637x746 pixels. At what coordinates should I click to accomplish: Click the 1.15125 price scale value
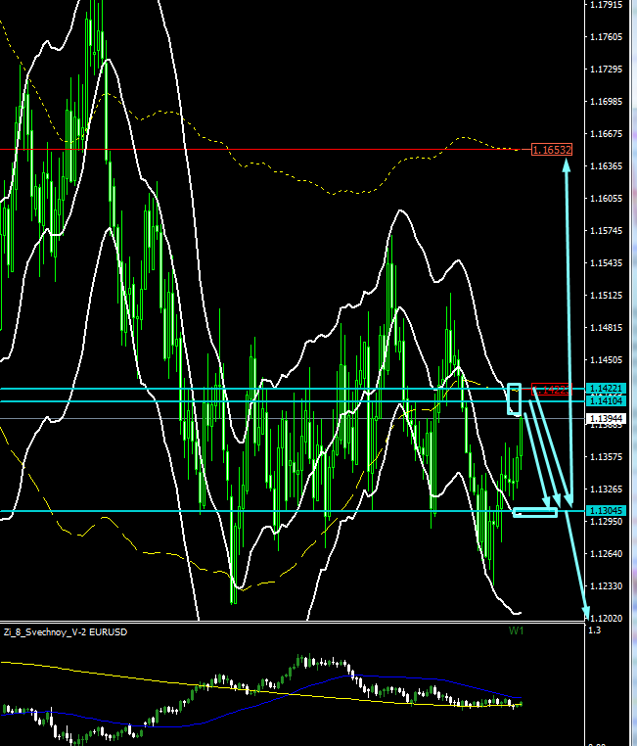607,295
